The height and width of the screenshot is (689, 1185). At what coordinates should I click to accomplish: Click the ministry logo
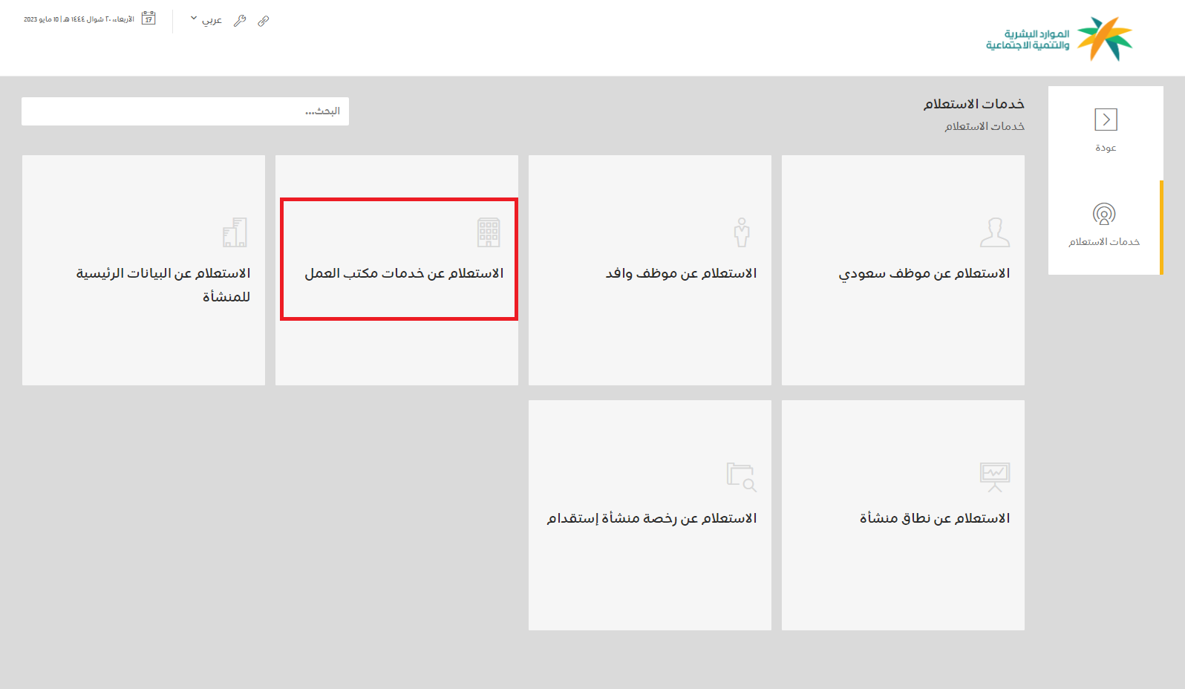(1060, 39)
